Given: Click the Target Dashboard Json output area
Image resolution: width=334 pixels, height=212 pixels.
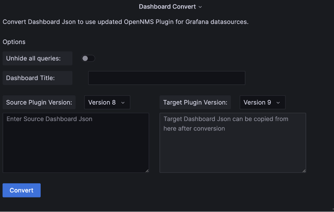Looking at the screenshot, I should coord(233,142).
